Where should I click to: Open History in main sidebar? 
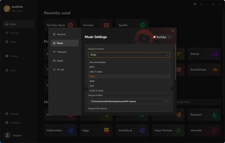tap(19, 56)
